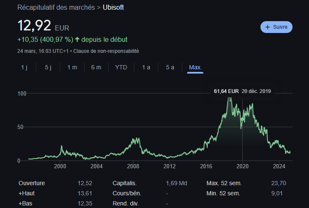
Task: Click the Min. 52 sem. value 9,01
Action: click(x=276, y=193)
